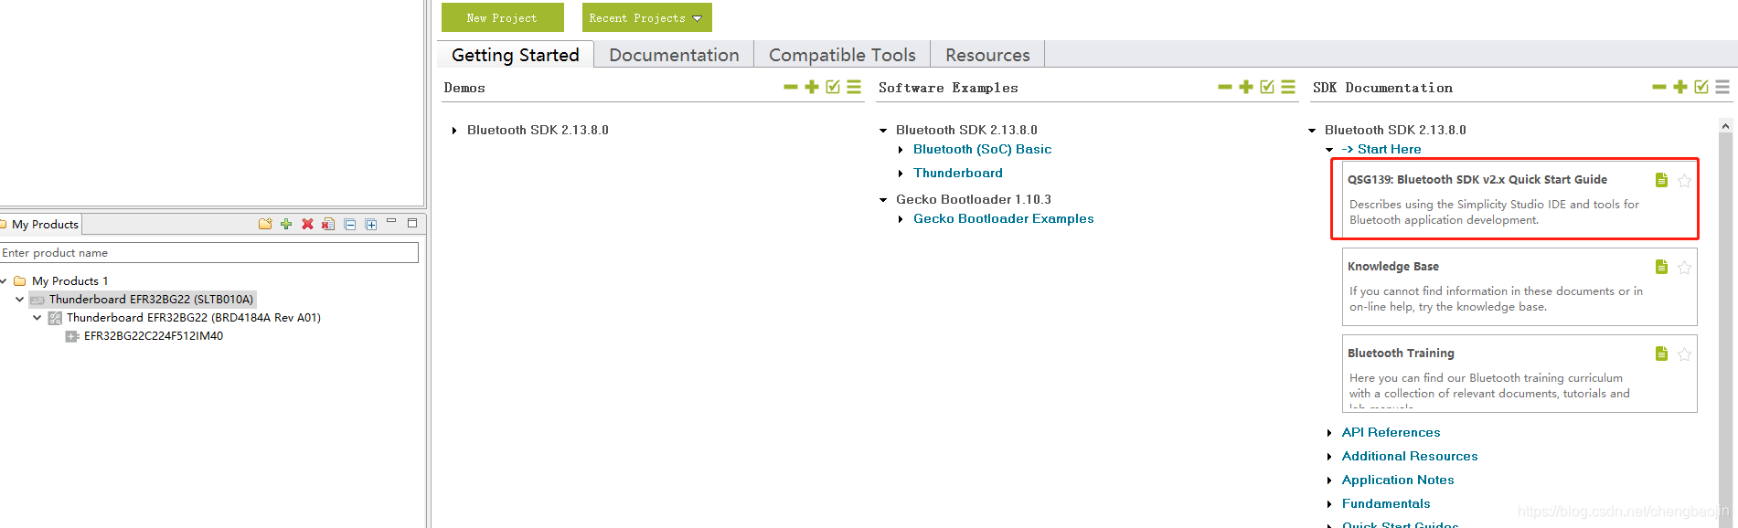Toggle the check-all icon in Demos header
Screen dimensions: 1738x528
(x=833, y=87)
